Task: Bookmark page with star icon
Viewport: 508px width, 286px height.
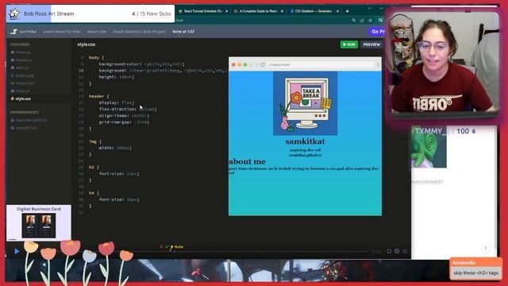Action: pos(371,20)
